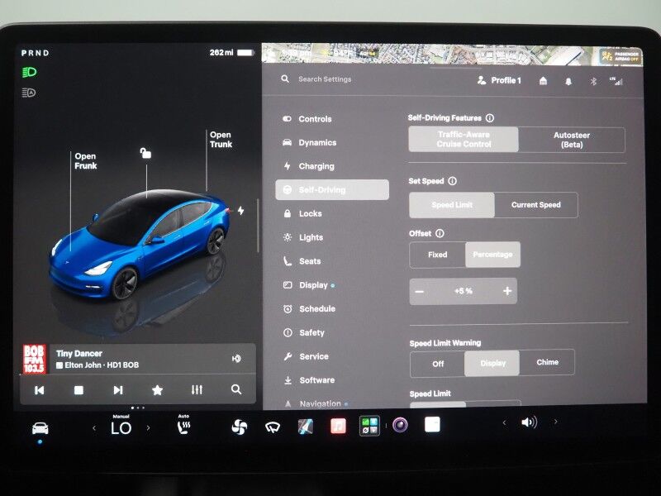This screenshot has height=496, width=661.
Task: Turn Speed Limit Warning Off
Action: [x=438, y=364]
